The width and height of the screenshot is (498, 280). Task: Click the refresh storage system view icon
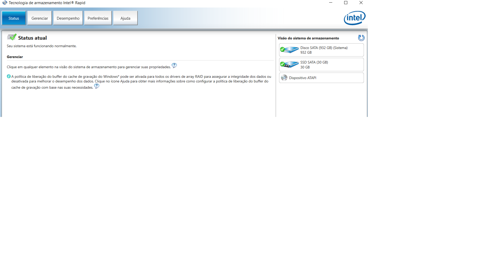[361, 38]
